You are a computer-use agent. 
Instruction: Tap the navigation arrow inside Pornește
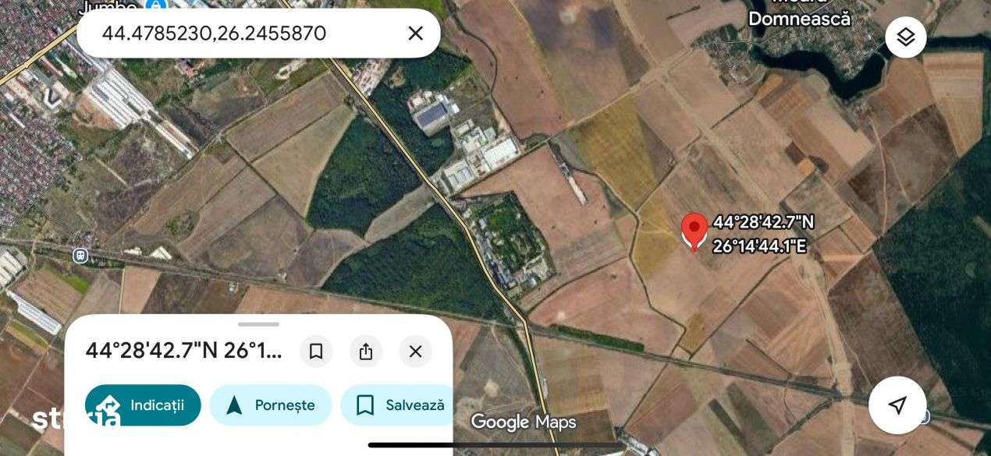coord(233,405)
